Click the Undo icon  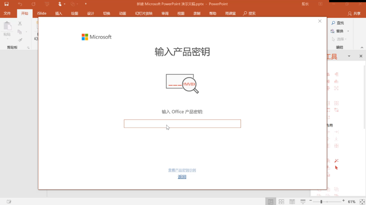click(x=20, y=4)
